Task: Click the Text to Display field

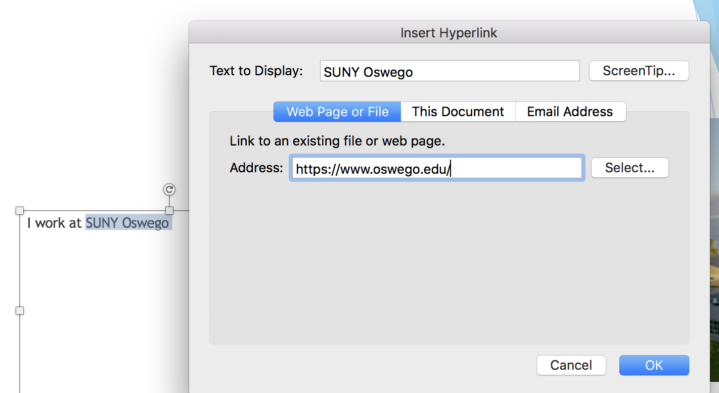Action: tap(450, 71)
